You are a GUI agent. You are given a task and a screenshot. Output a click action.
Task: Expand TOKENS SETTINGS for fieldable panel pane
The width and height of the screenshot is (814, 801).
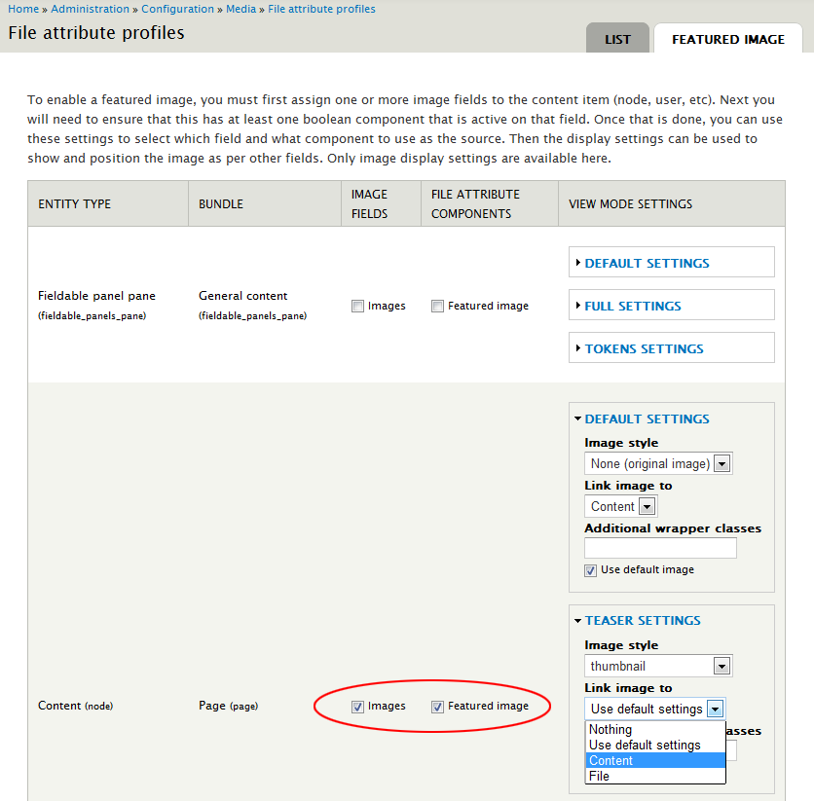coord(646,347)
